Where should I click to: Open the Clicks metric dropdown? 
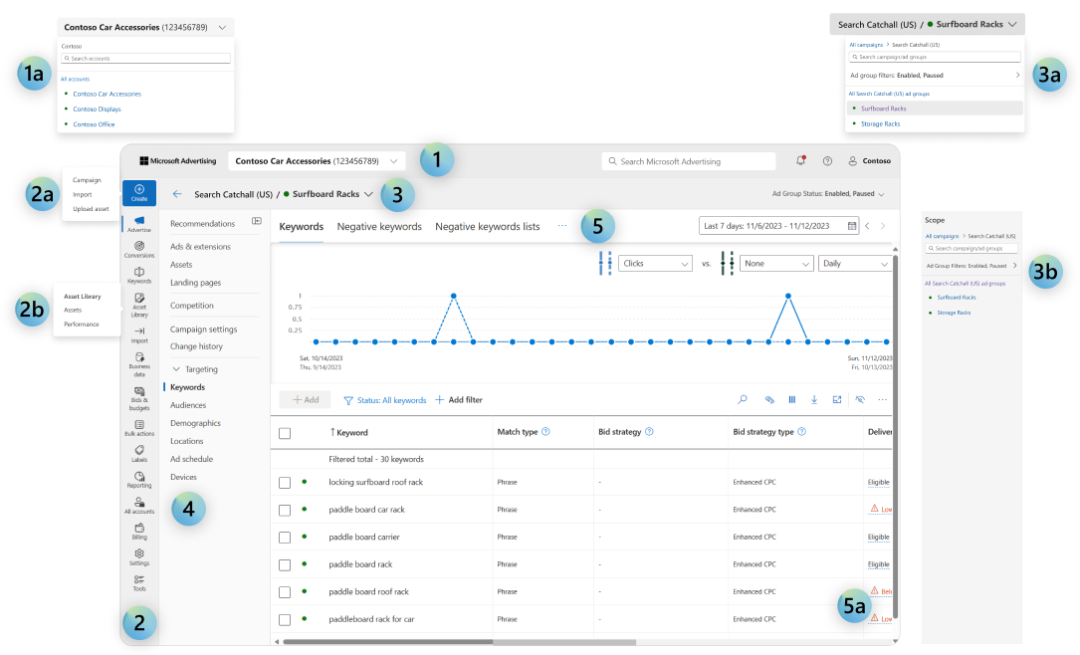tap(655, 264)
